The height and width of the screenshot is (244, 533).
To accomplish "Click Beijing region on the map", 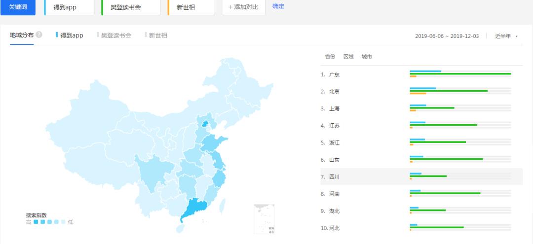I will coord(204,122).
